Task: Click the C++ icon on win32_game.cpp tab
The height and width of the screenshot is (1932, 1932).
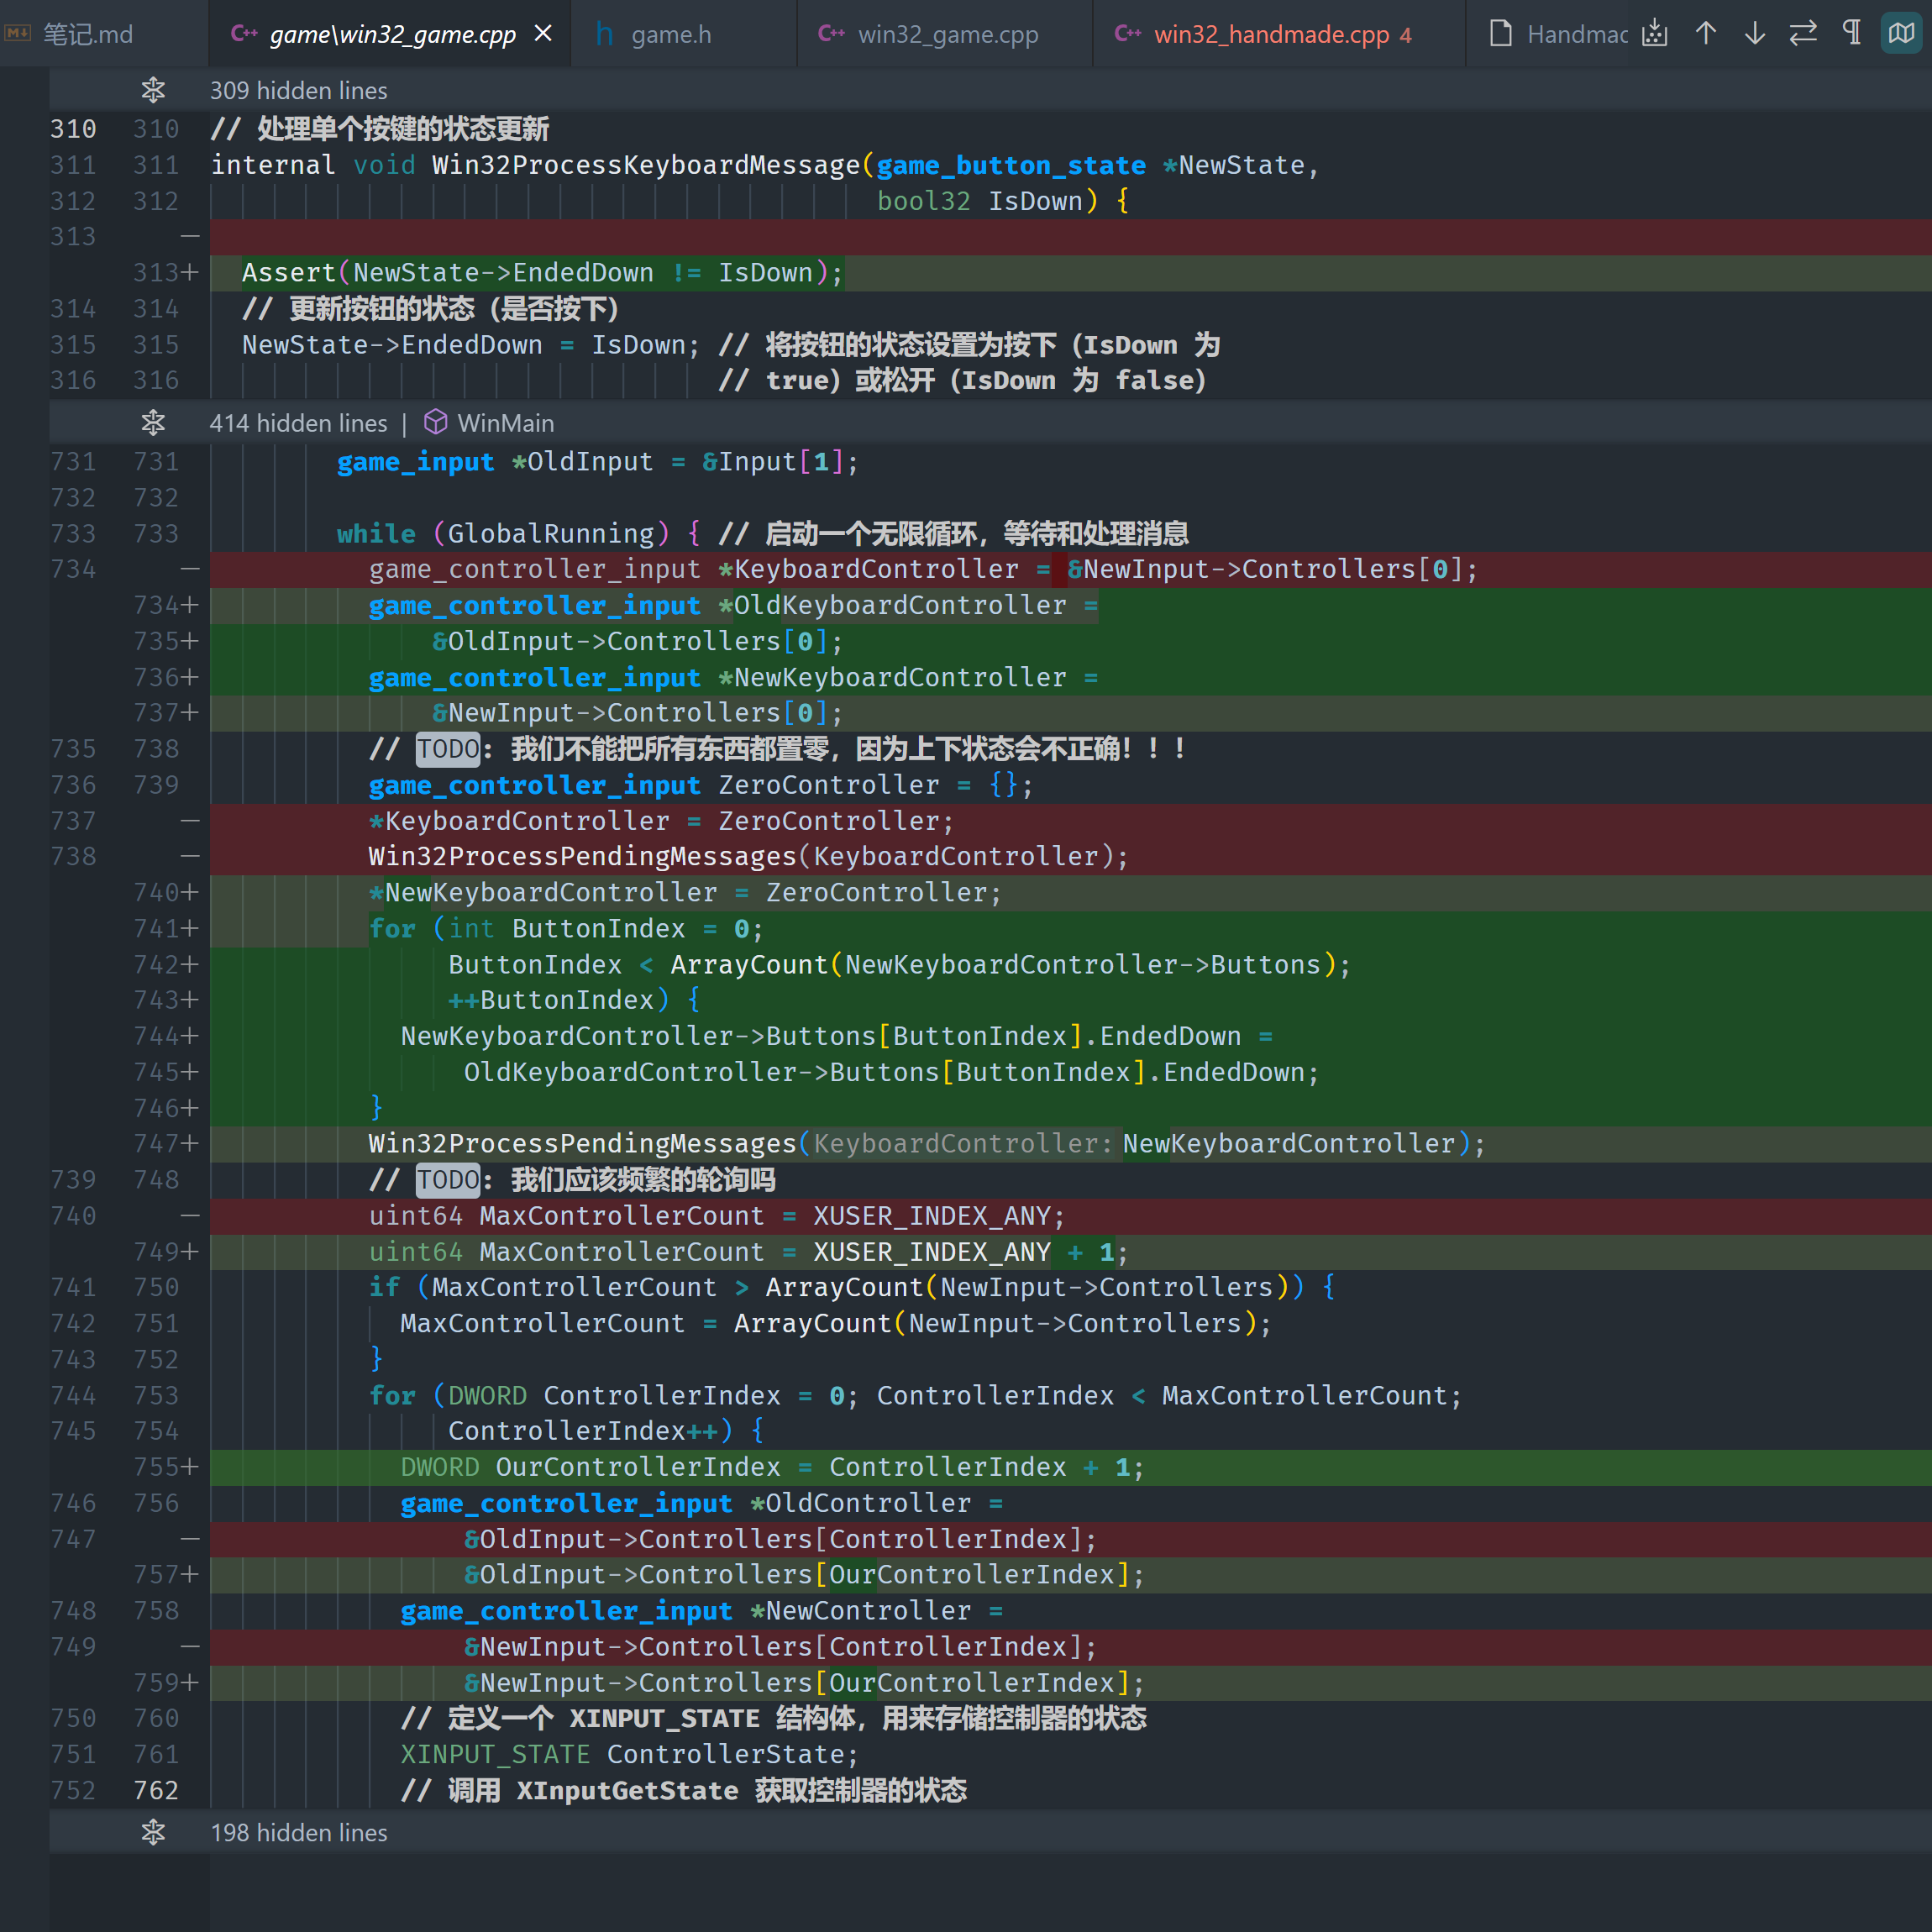Action: (832, 34)
